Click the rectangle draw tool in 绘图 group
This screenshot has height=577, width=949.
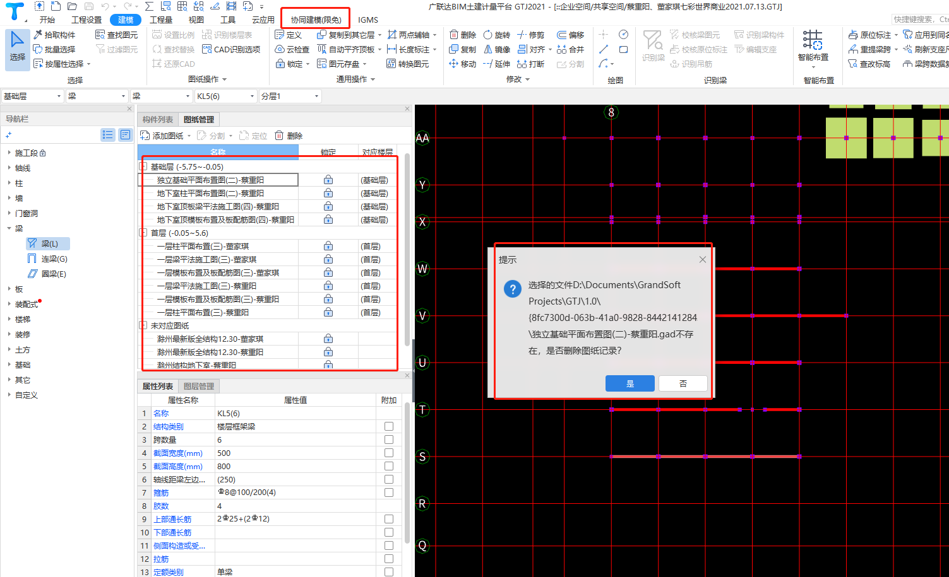click(x=623, y=49)
